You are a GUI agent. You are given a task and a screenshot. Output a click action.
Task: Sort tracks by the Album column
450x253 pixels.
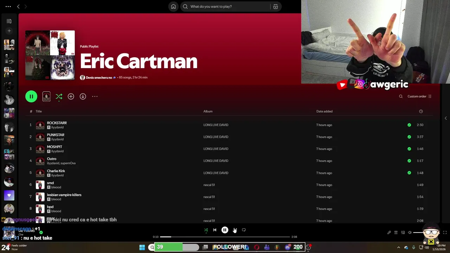point(208,111)
